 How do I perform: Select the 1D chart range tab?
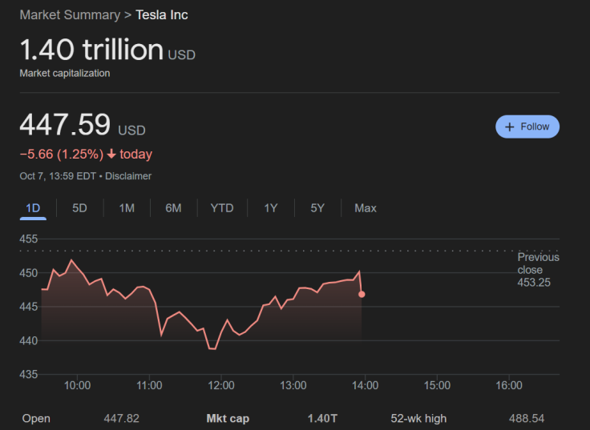click(x=33, y=208)
